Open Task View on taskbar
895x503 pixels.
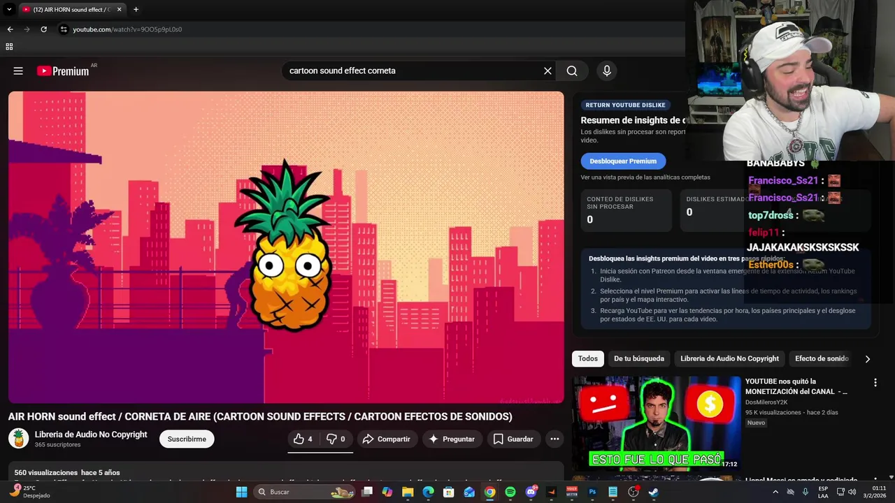367,492
